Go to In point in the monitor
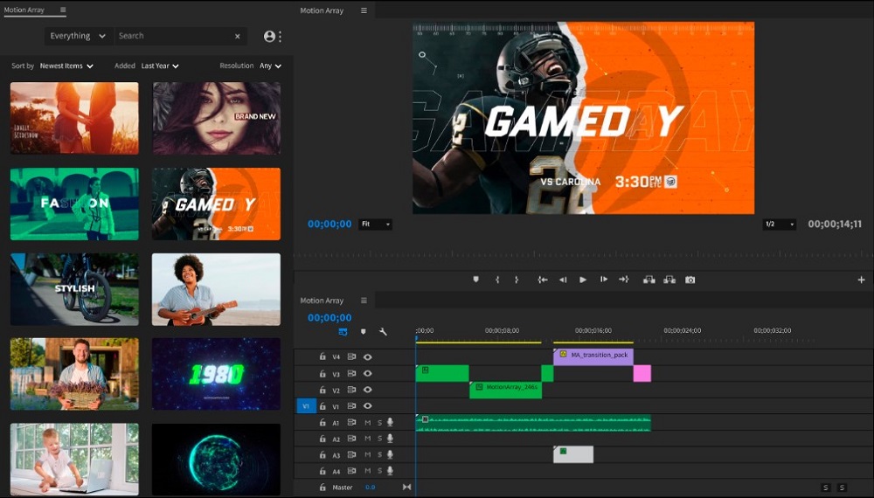The height and width of the screenshot is (498, 874). [x=543, y=280]
